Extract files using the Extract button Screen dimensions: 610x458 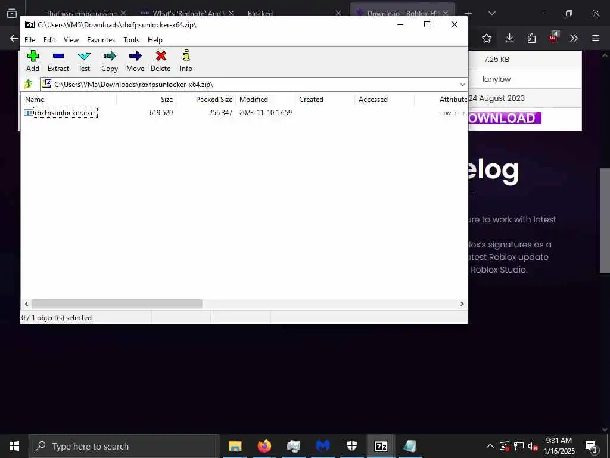point(58,61)
